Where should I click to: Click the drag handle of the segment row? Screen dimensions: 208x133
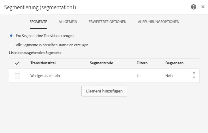tap(194, 75)
